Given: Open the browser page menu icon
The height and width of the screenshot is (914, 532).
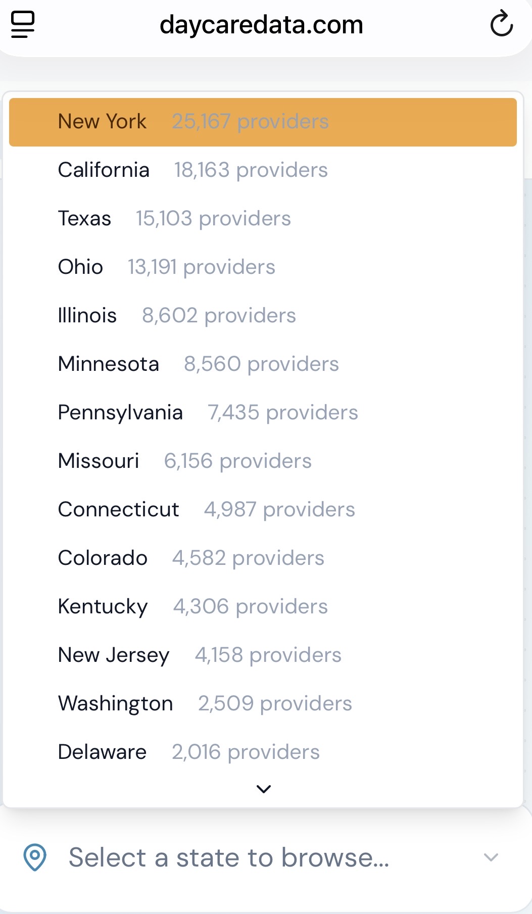Looking at the screenshot, I should pyautogui.click(x=23, y=24).
